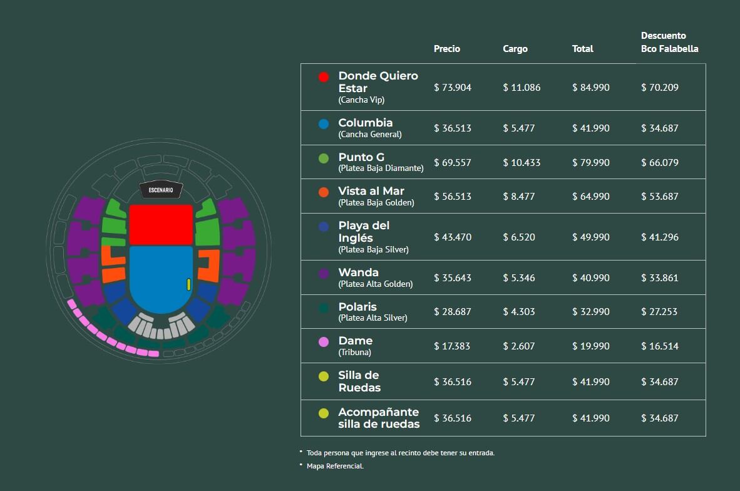The width and height of the screenshot is (740, 491).
Task: Click the purple Wanda legend dot
Action: coord(324,274)
